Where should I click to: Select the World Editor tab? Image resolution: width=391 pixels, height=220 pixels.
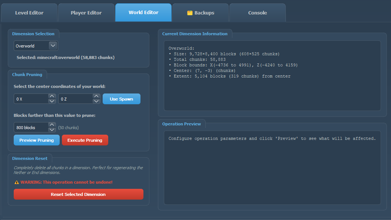point(143,13)
